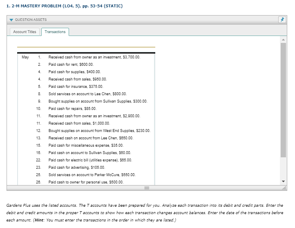Click the bold word Hint in instructions

[x=39, y=220]
